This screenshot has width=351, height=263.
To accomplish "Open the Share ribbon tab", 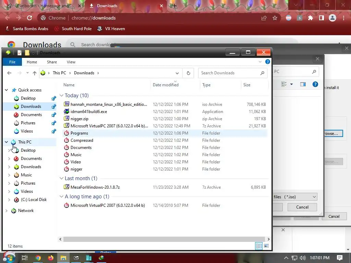I will pos(52,62).
